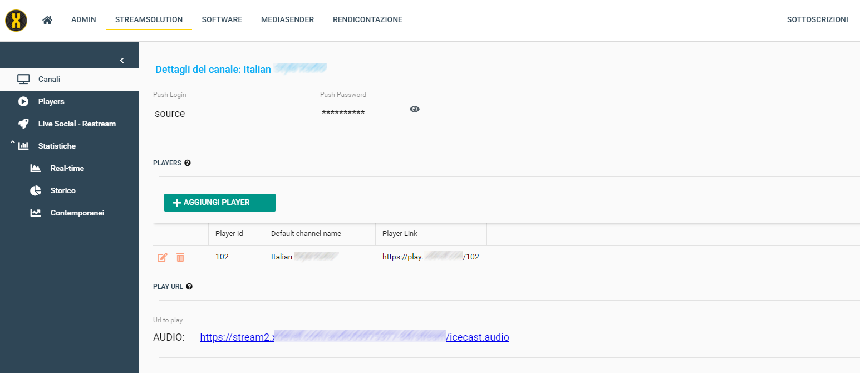
Task: Open the ADMIN menu
Action: tap(83, 19)
